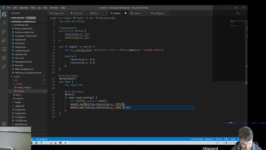
Task: Select the mut autocomplete suggestion
Action: (x=158, y=107)
